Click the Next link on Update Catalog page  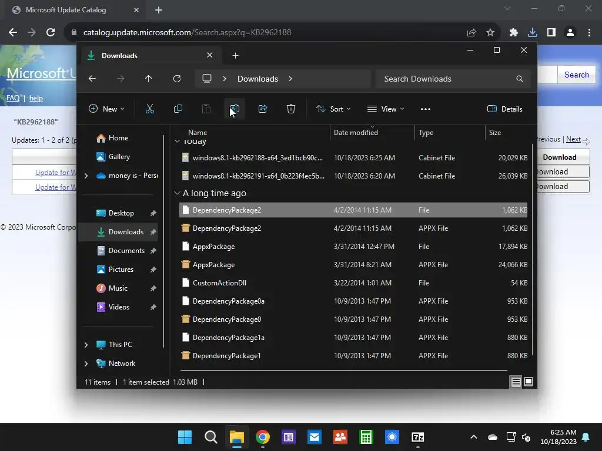click(x=573, y=139)
